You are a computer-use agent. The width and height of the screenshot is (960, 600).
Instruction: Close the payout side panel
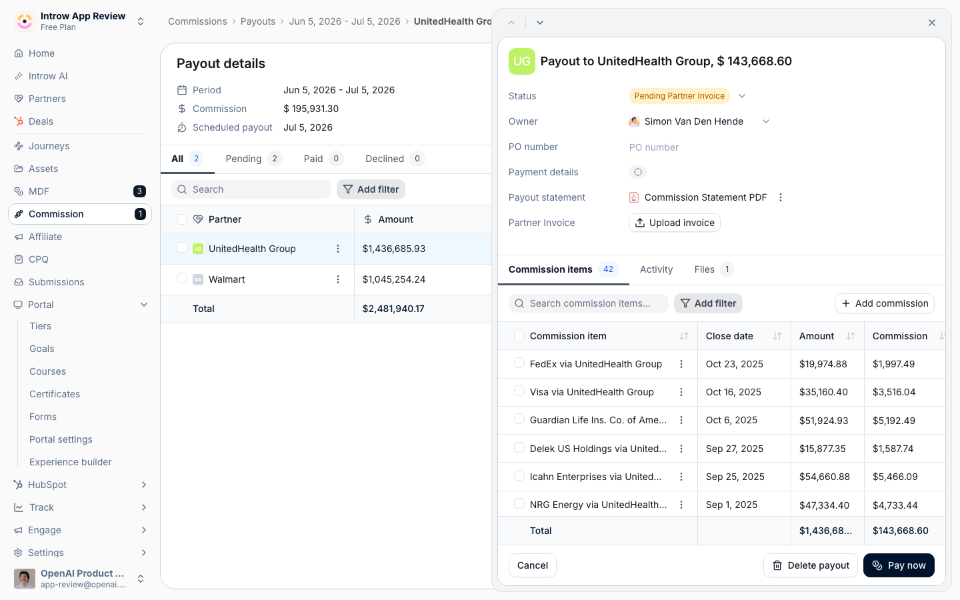click(x=932, y=23)
